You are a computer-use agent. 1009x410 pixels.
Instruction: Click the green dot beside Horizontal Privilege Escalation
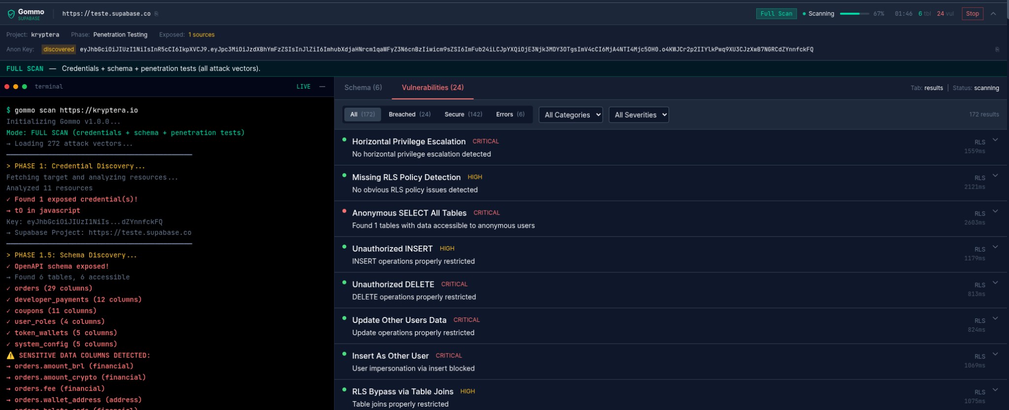pyautogui.click(x=344, y=139)
